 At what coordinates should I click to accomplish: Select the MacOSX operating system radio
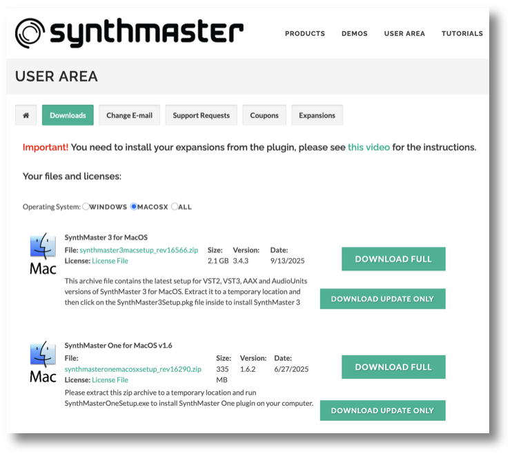(x=134, y=207)
